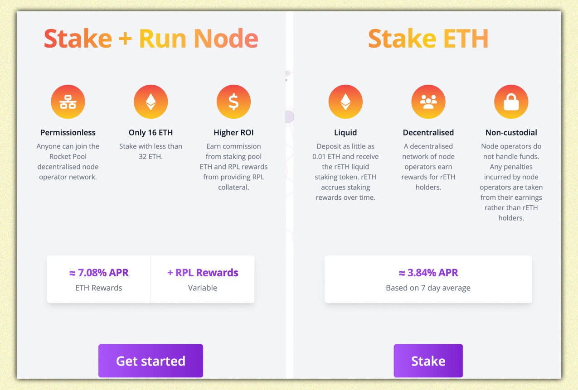Click the 7.08% APR ETH Rewards box

pyautogui.click(x=99, y=279)
